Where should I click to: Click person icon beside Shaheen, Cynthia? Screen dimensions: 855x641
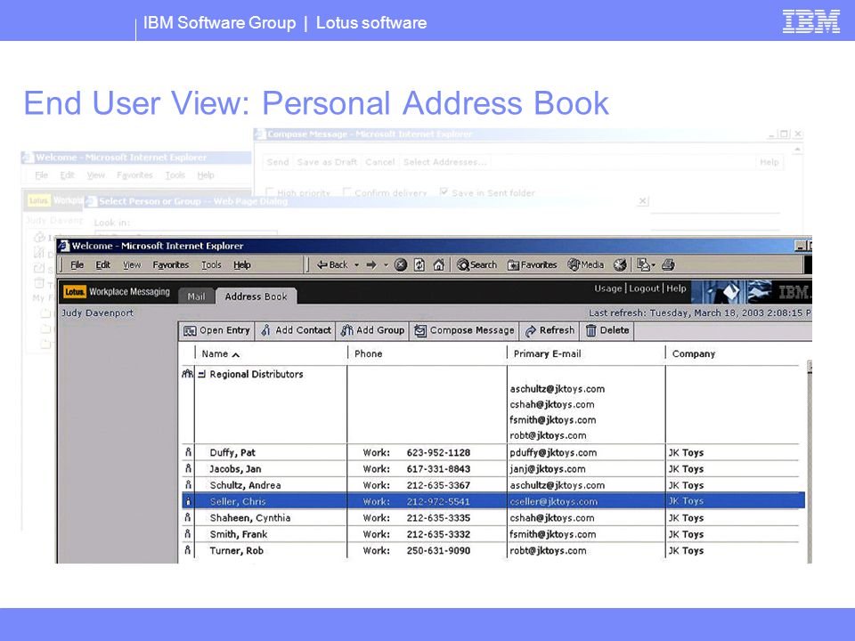click(188, 517)
